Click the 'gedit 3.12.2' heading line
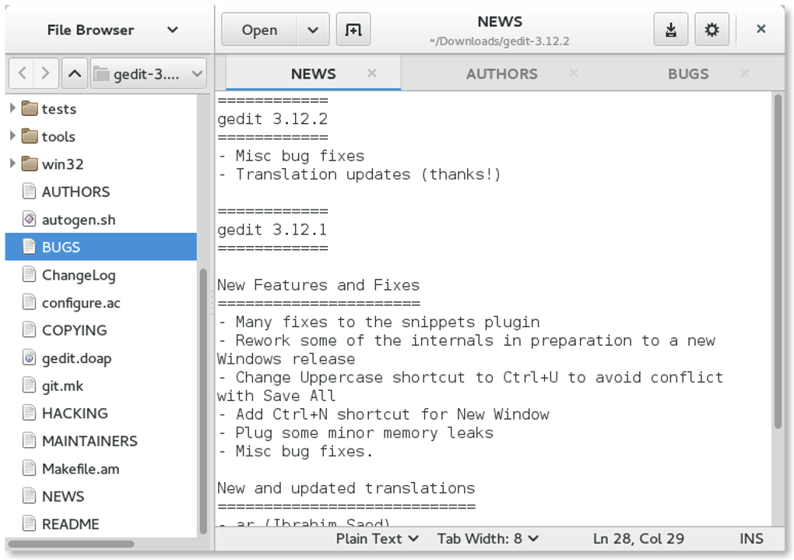794x560 pixels. pyautogui.click(x=272, y=119)
